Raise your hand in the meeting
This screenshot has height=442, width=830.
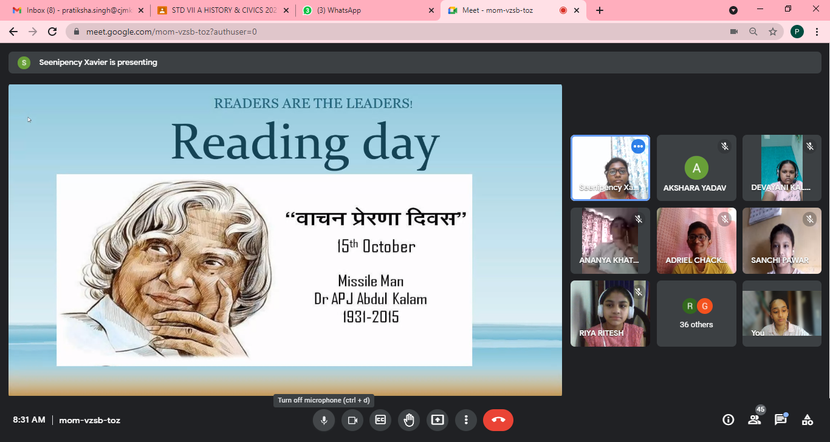coord(409,420)
